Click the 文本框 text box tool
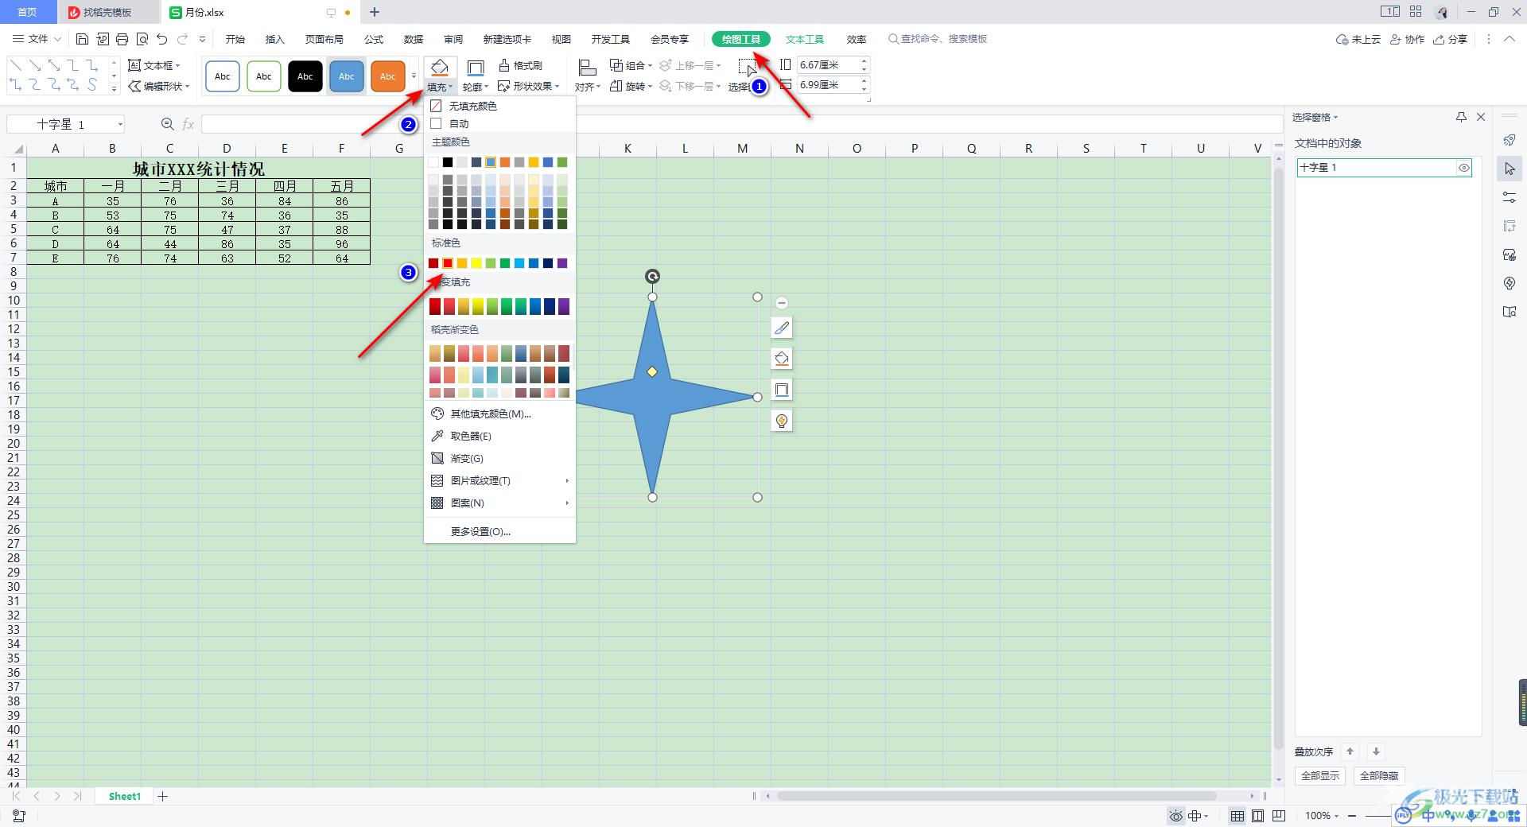The image size is (1527, 827). tap(154, 65)
